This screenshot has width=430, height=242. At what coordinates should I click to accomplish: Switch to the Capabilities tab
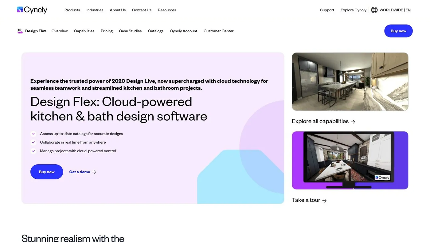(x=84, y=31)
